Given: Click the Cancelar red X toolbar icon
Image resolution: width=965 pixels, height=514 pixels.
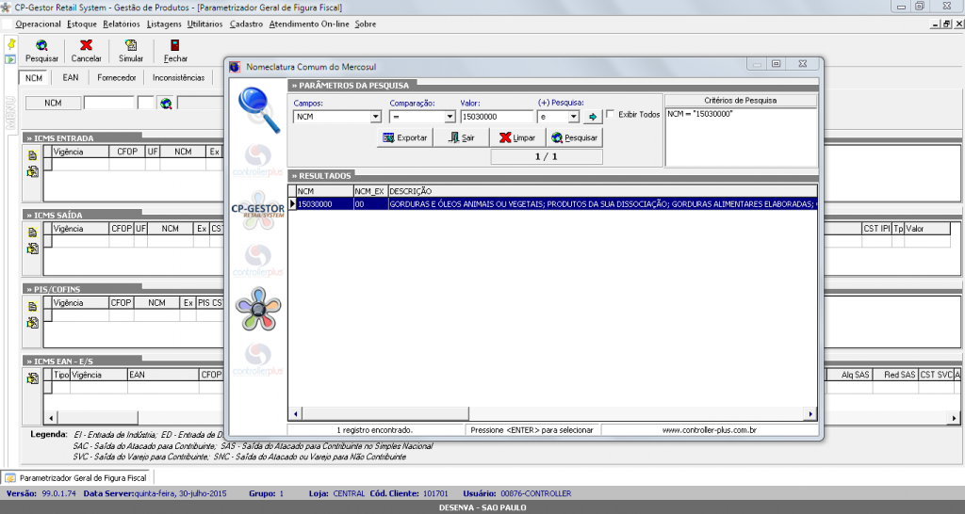Looking at the screenshot, I should [86, 51].
